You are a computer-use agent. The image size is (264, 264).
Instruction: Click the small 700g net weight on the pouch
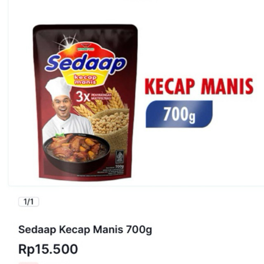(x=120, y=166)
